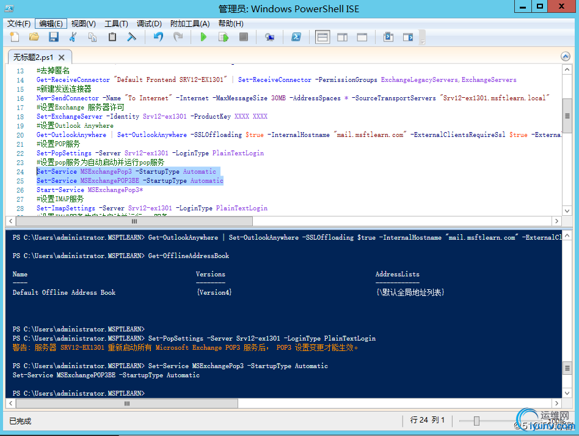
Task: Click 已完成 status in status bar
Action: (20, 421)
